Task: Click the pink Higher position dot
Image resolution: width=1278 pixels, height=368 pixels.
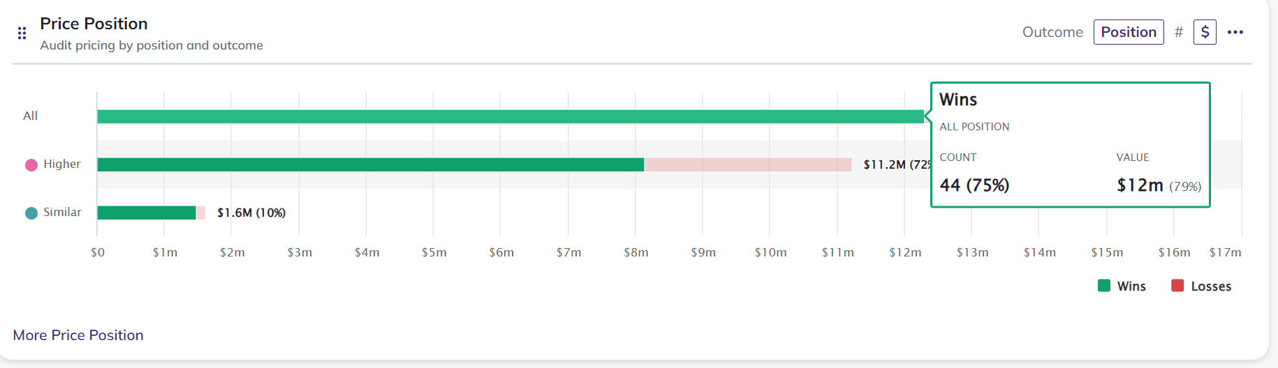Action: coord(31,164)
